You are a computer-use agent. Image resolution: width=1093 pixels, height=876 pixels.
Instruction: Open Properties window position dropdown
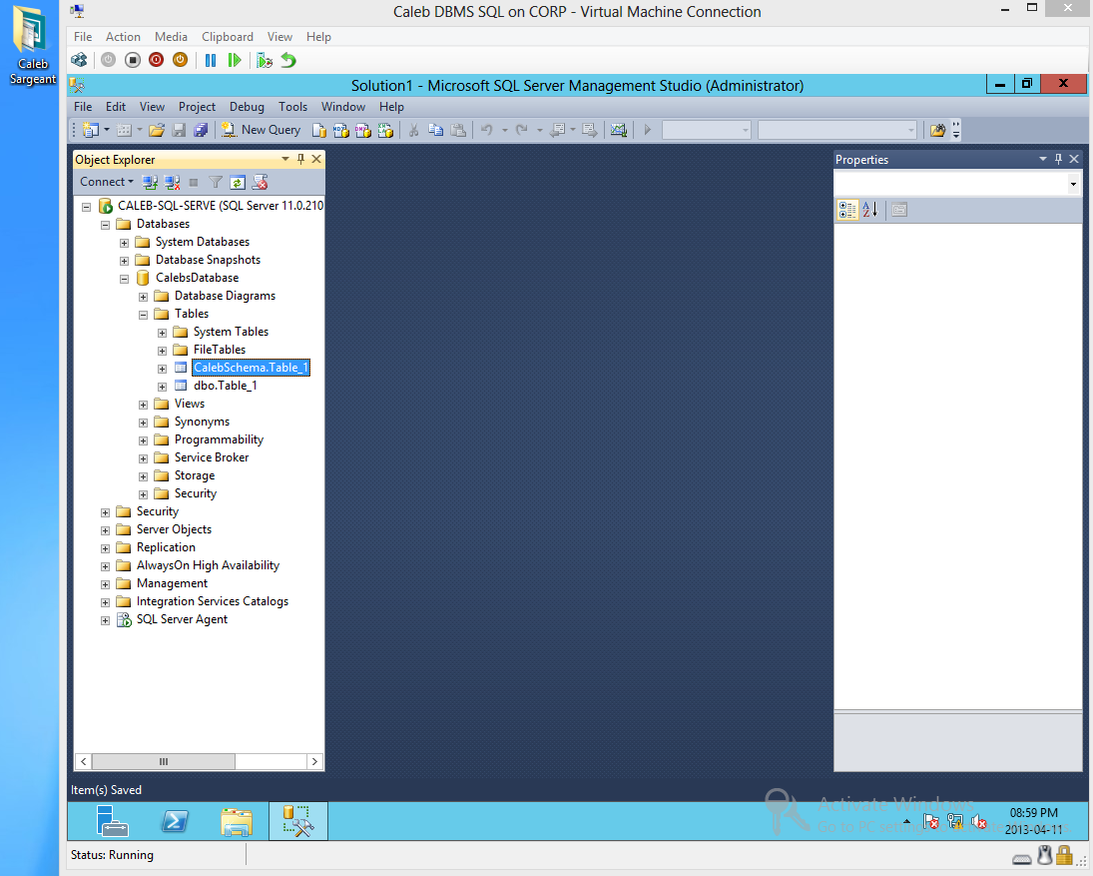[1043, 159]
